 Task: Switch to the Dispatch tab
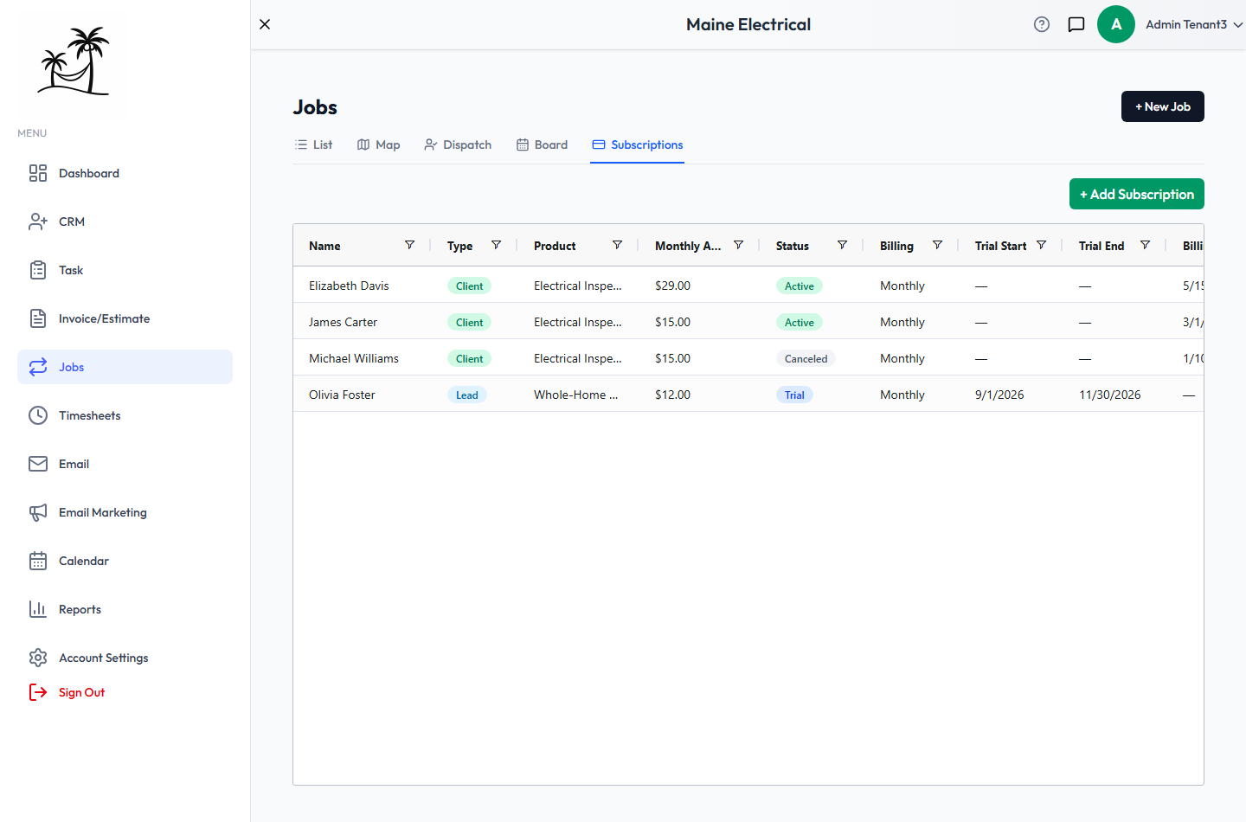[458, 144]
